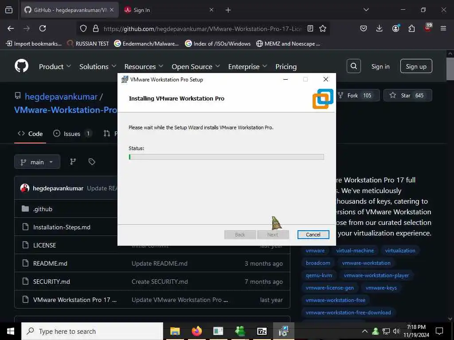Open SECURITY.md file row
This screenshot has height=340, width=454.
(x=153, y=282)
